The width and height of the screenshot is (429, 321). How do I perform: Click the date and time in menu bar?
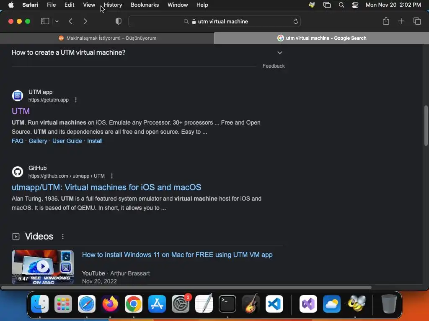point(393,5)
